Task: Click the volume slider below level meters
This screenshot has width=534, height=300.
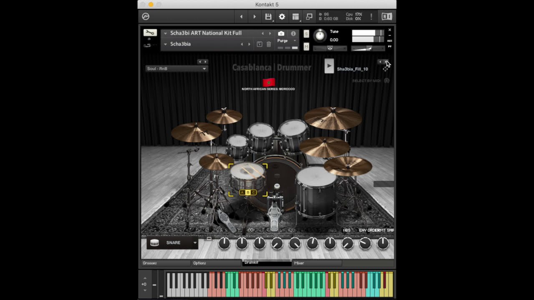Action: (x=368, y=48)
